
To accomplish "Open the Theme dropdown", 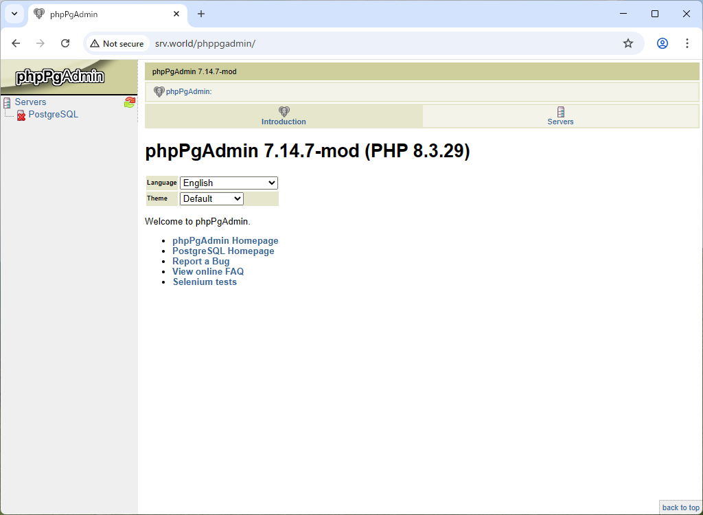I will coord(211,198).
